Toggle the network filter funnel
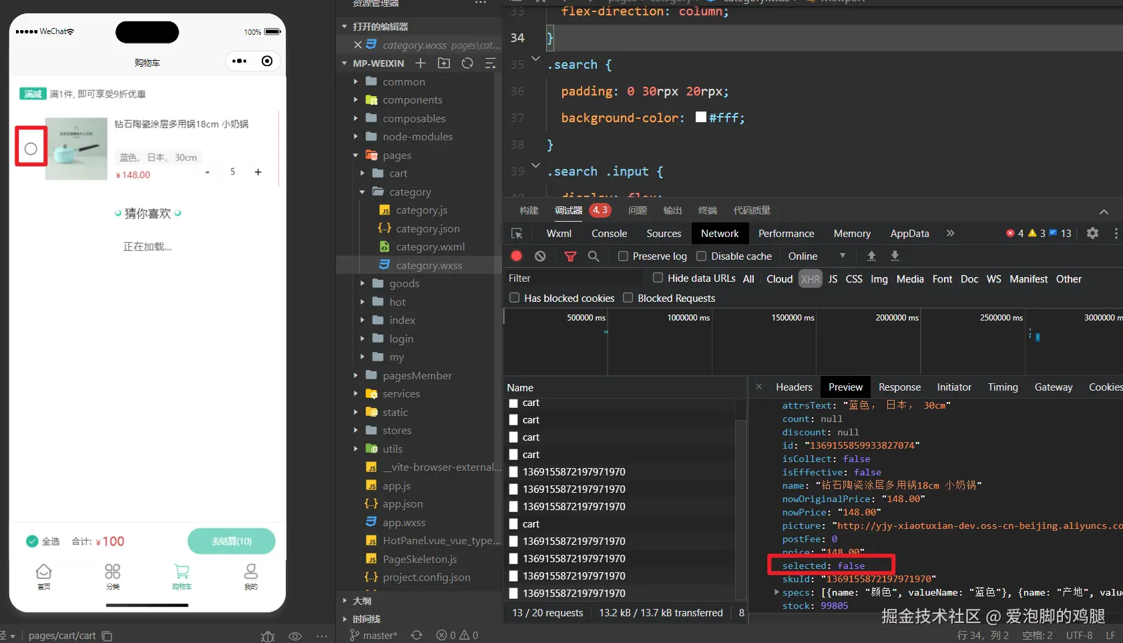 point(570,256)
